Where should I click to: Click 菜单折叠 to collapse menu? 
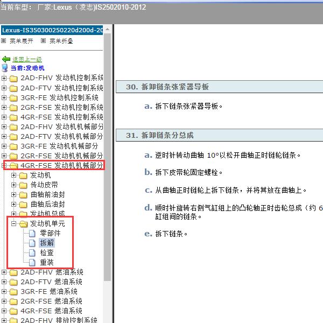[61, 41]
